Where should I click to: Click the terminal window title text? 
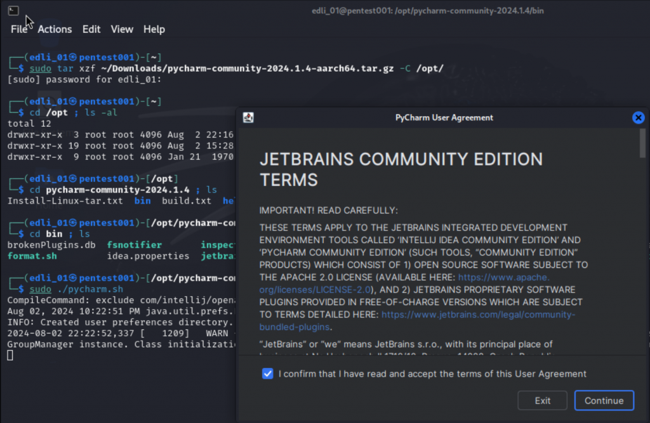point(428,11)
